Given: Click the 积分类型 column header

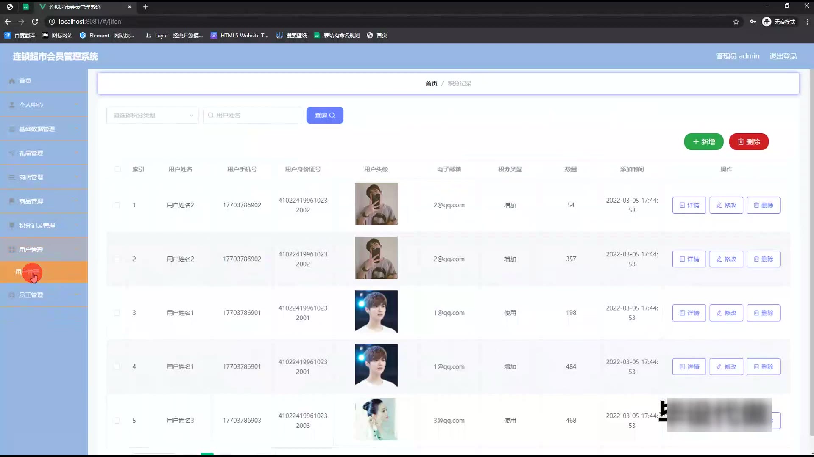Looking at the screenshot, I should pyautogui.click(x=510, y=169).
